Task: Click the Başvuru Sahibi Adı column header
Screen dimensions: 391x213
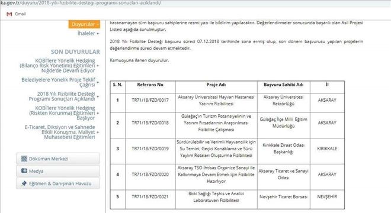Action: click(284, 85)
